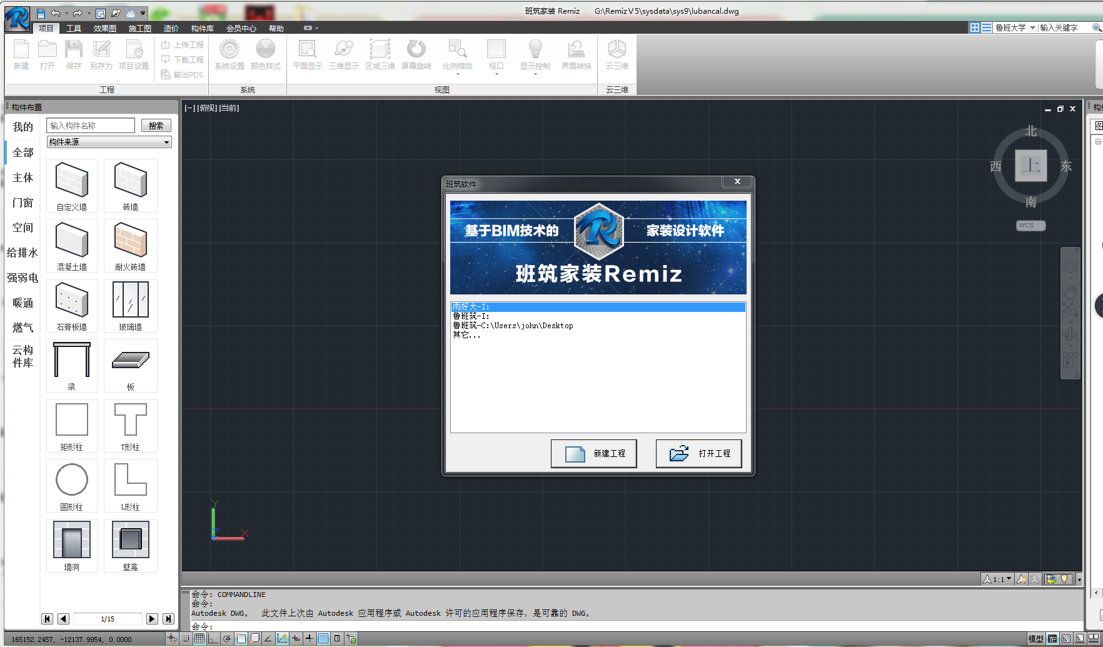1103x647 pixels.
Task: Click undo arrow in quick access toolbar
Action: click(56, 13)
